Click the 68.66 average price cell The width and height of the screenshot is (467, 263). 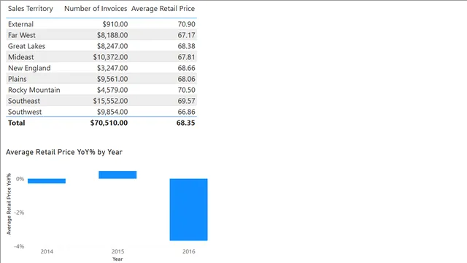(187, 68)
